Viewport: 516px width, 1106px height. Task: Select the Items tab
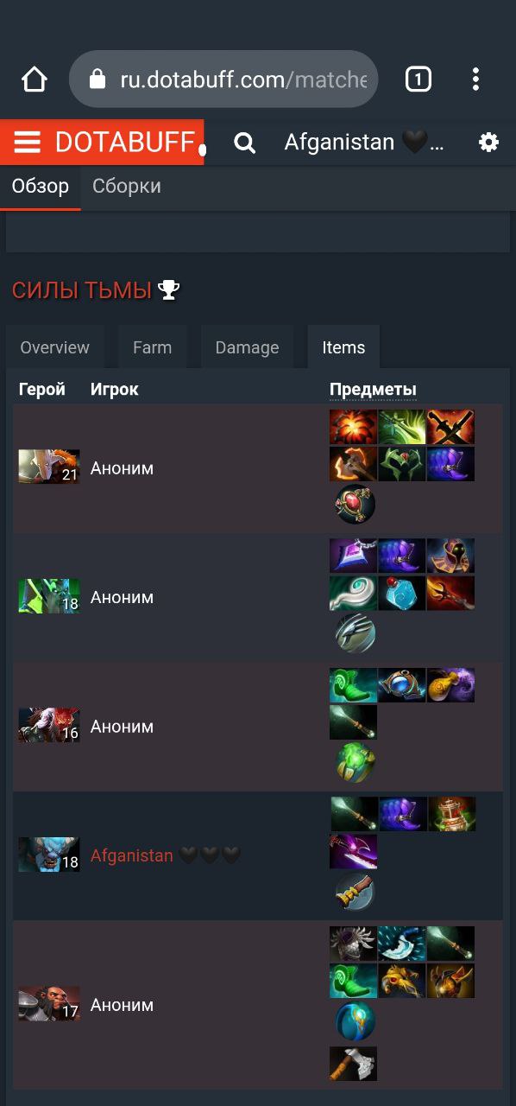coord(343,347)
